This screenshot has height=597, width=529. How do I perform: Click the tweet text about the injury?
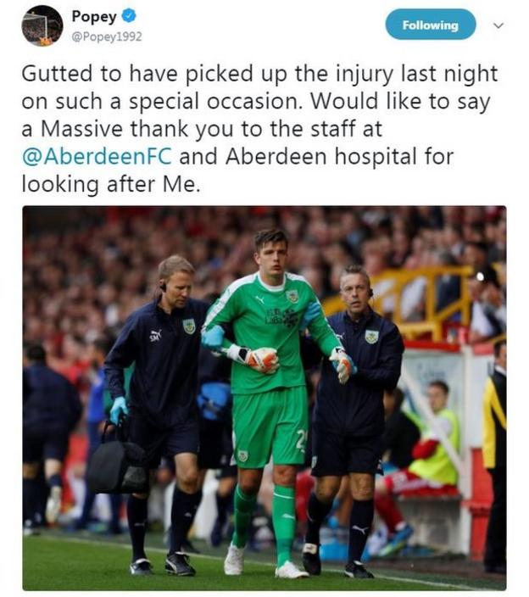(259, 128)
